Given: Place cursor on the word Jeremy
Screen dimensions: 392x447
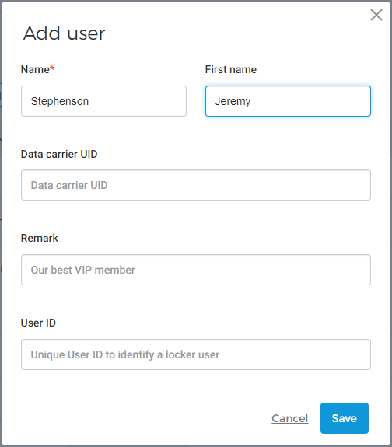Looking at the screenshot, I should pos(233,101).
